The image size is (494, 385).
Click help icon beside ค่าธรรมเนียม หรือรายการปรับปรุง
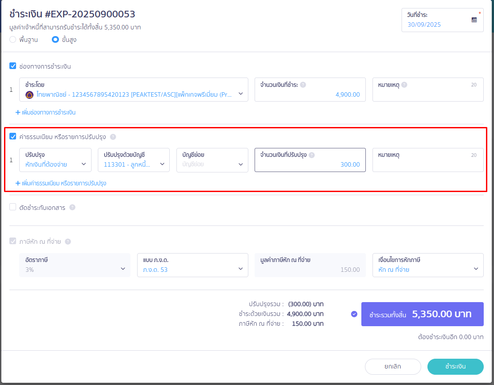[113, 137]
